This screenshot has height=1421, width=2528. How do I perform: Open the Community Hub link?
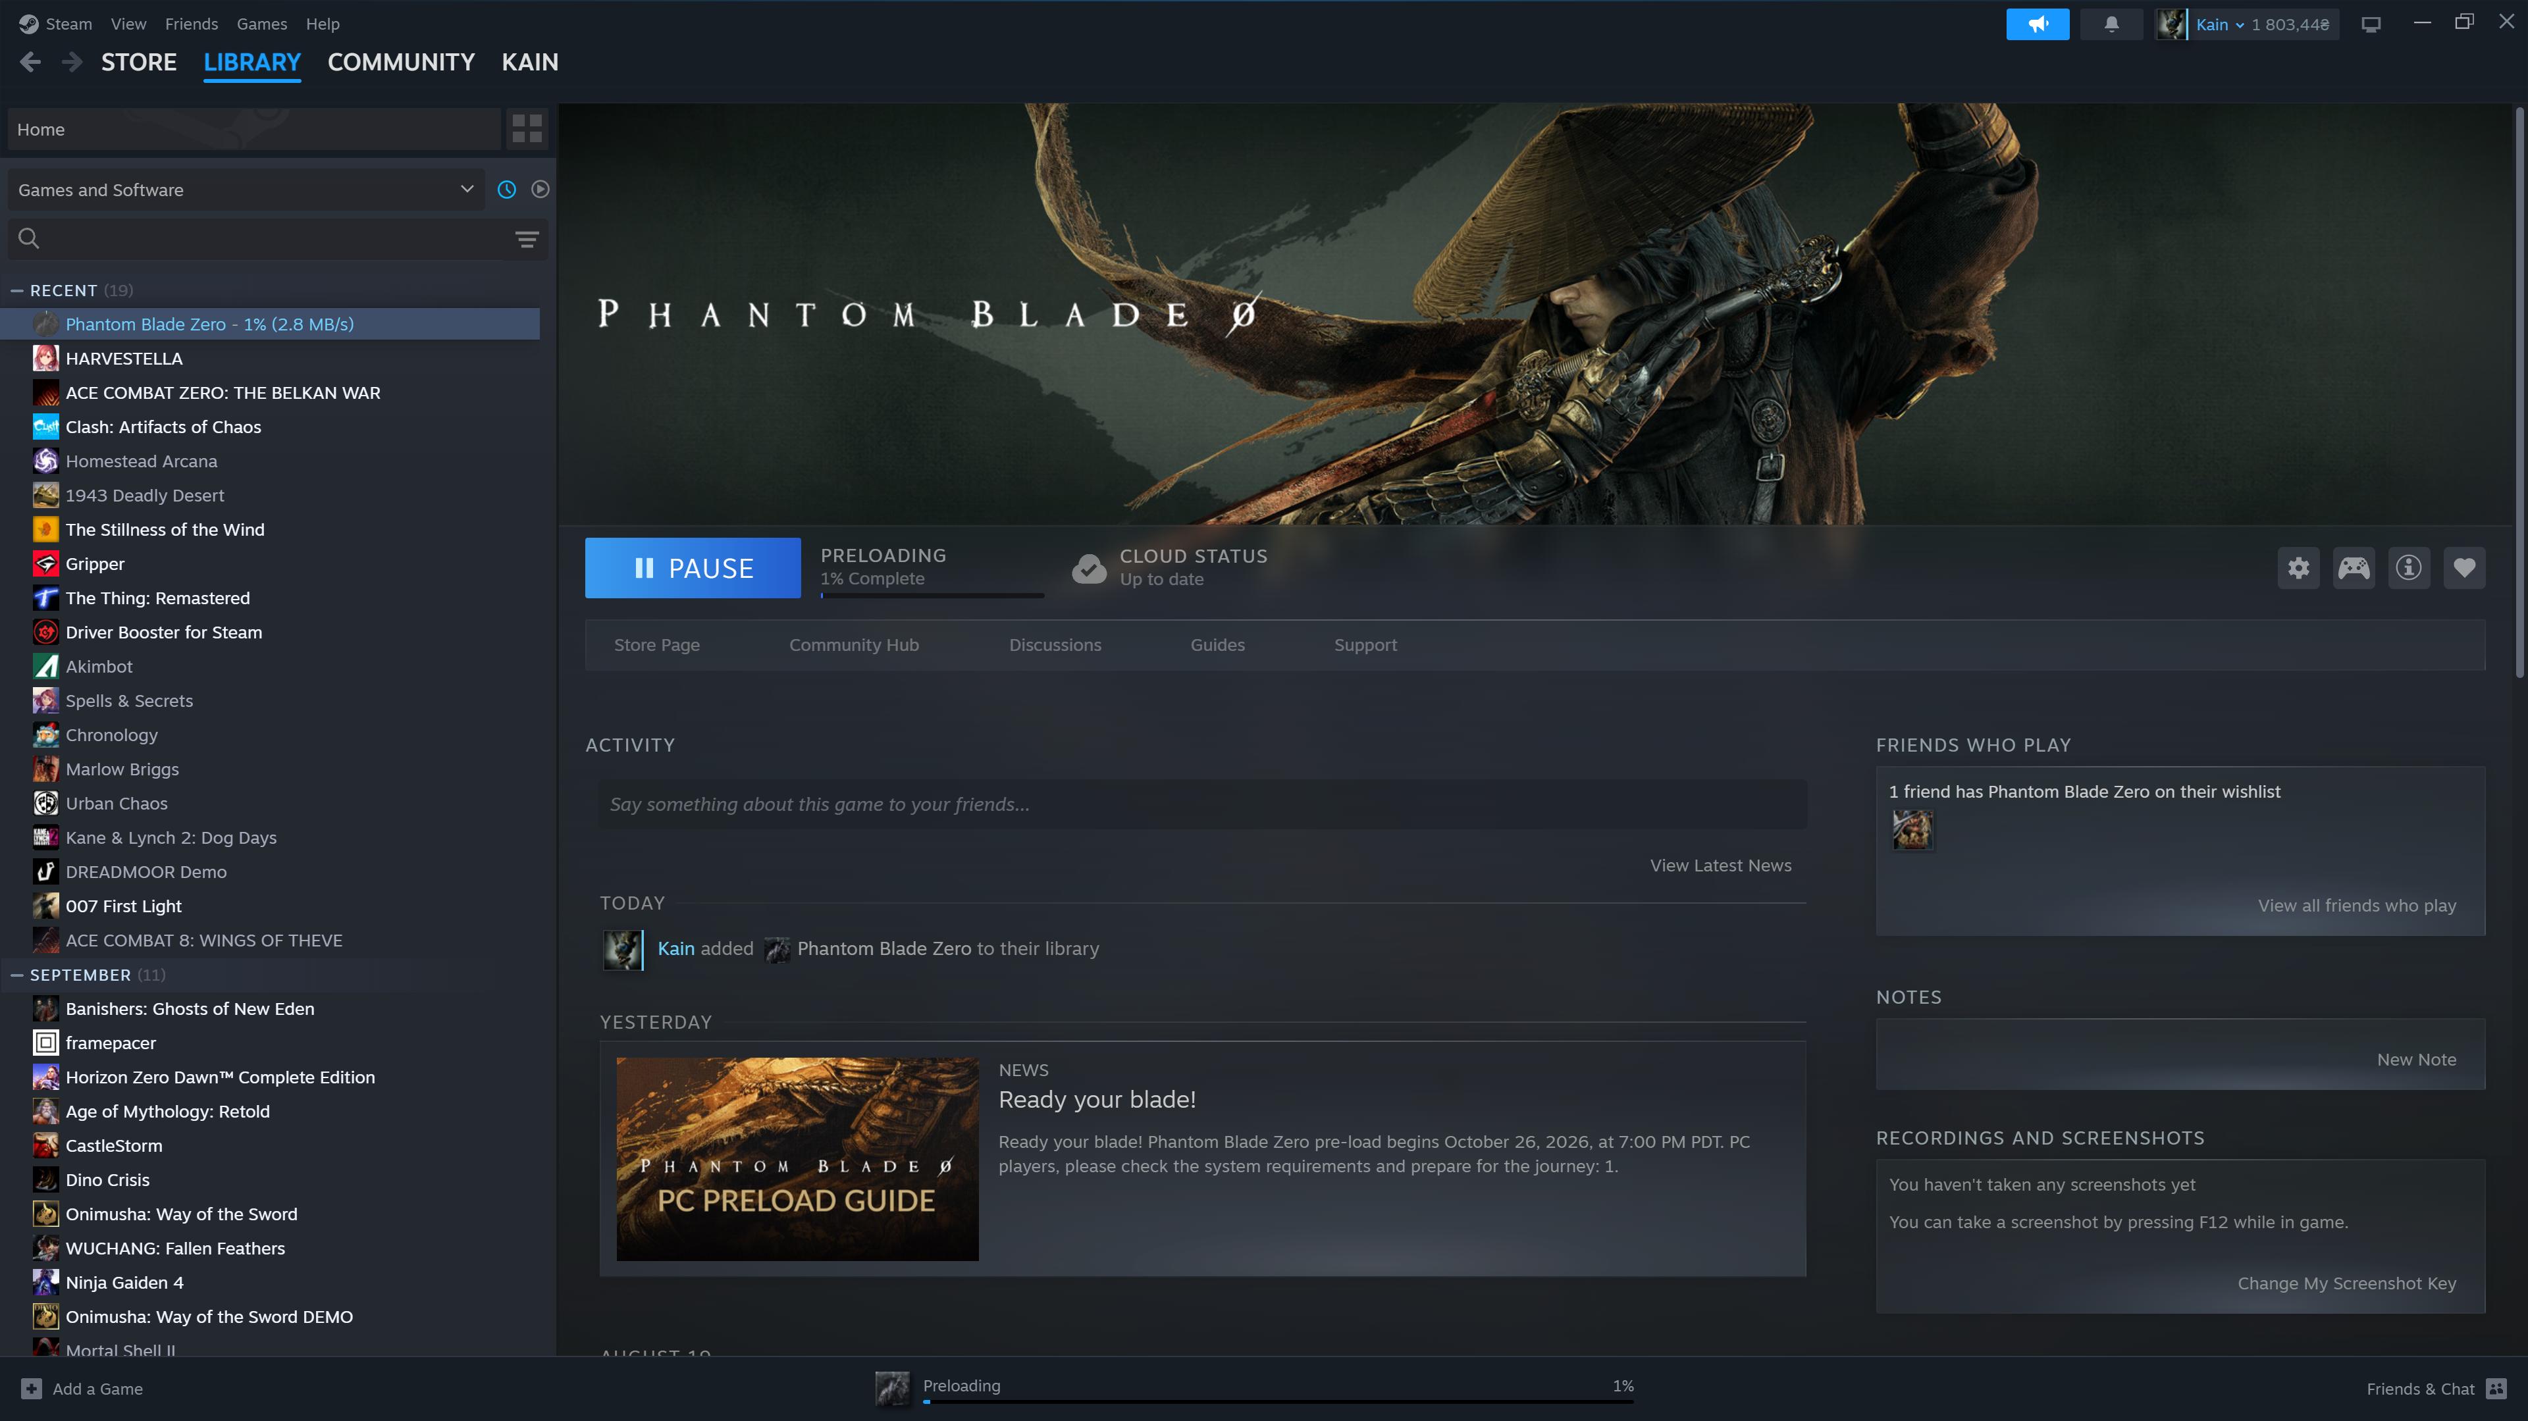click(x=854, y=645)
